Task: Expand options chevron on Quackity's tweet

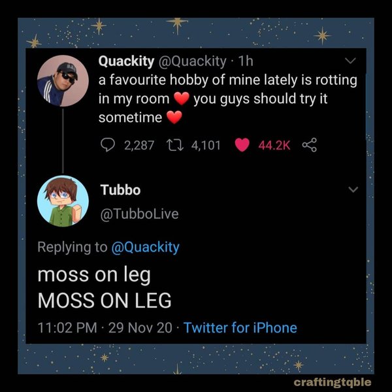Action: pyautogui.click(x=350, y=61)
